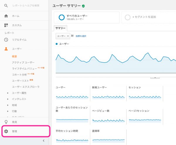Open the リアルタイム clock icon
This screenshot has width=176, height=145.
[6, 40]
